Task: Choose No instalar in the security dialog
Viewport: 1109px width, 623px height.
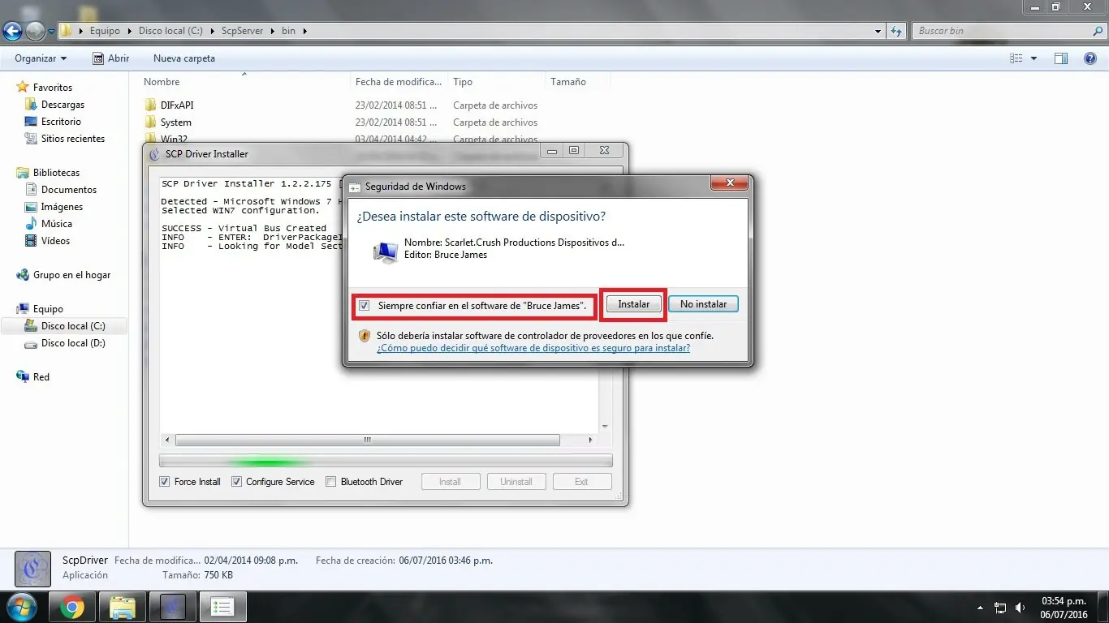Action: [x=703, y=304]
